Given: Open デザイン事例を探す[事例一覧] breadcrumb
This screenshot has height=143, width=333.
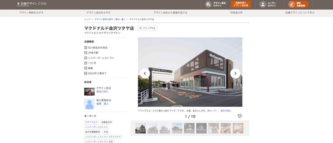Looking at the screenshot, I should (110, 19).
